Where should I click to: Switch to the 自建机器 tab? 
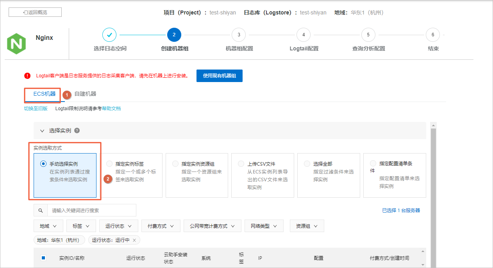85,94
